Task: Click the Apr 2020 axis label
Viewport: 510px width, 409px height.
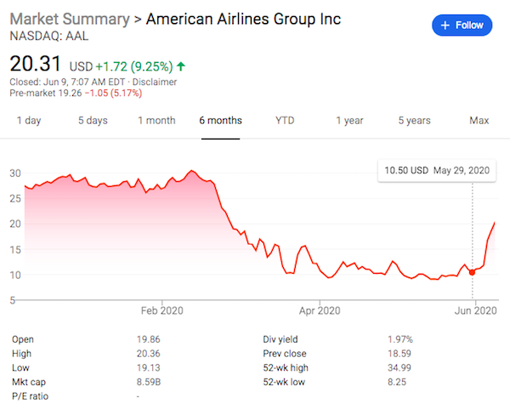Action: point(319,311)
